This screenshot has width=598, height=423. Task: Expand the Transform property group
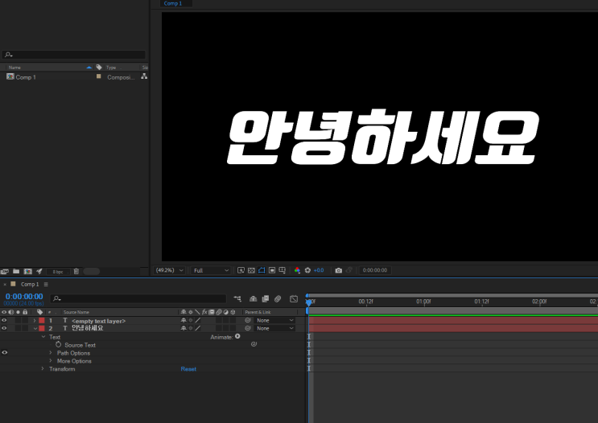pos(43,369)
